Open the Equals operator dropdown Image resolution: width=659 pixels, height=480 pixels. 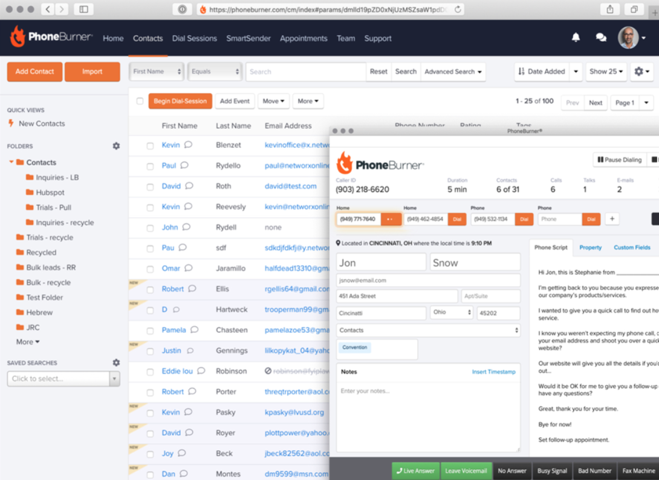(215, 71)
